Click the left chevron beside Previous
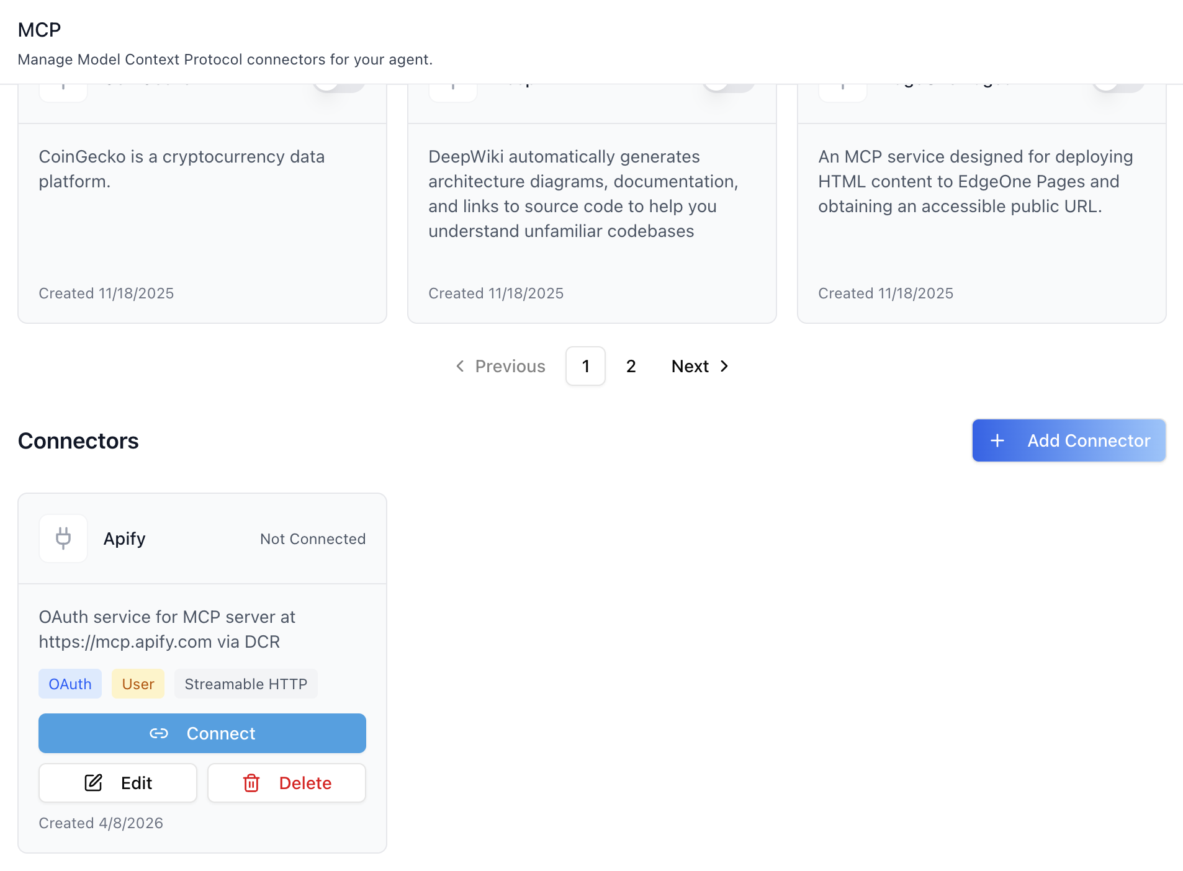 point(460,366)
